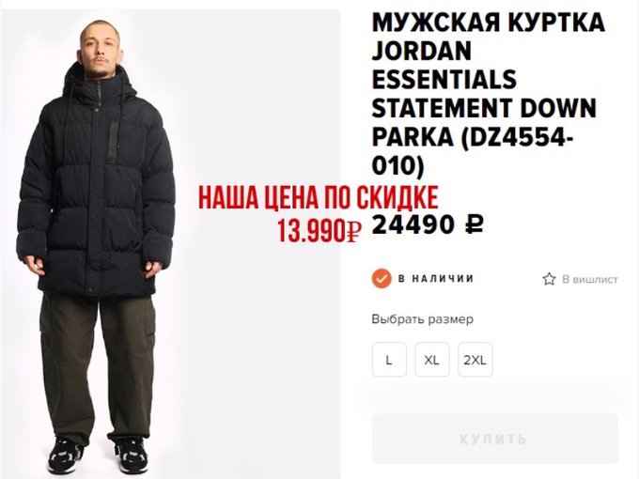Select size L
The height and width of the screenshot is (479, 639).
[389, 360]
